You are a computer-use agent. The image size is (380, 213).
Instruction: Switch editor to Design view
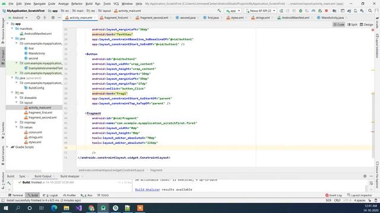366,25
